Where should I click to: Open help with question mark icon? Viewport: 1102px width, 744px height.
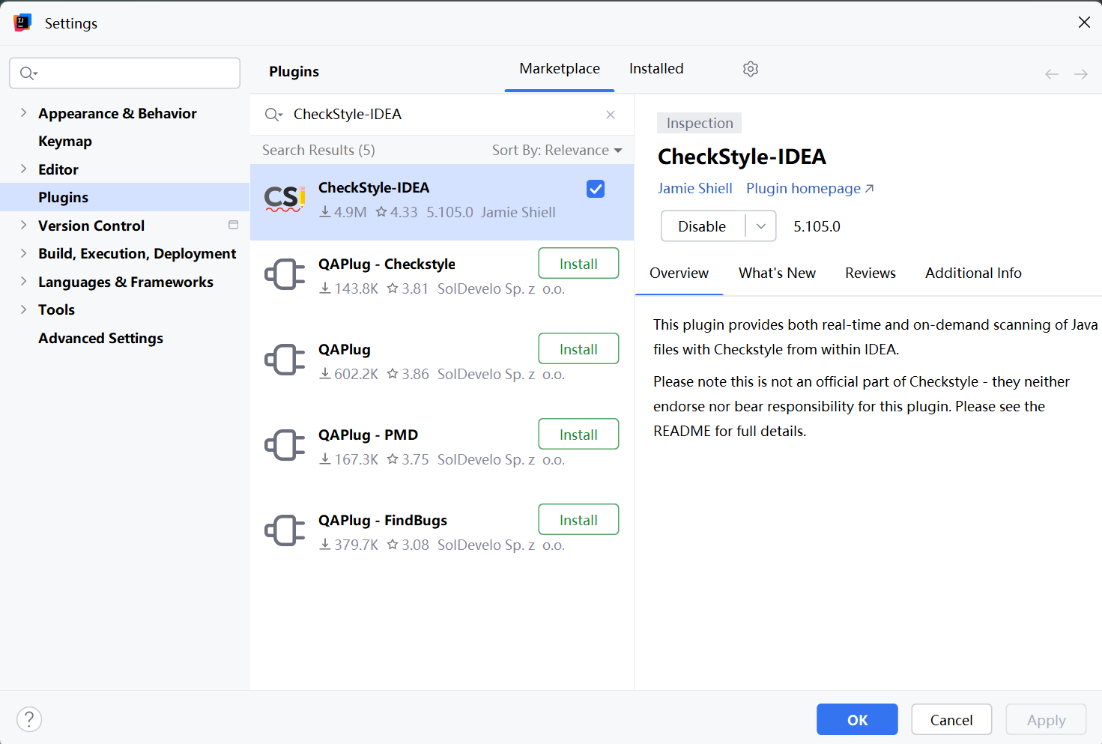29,719
